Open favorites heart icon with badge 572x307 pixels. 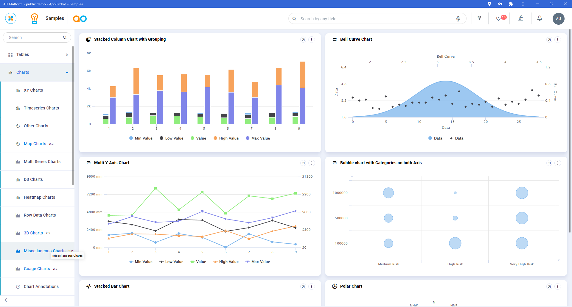(498, 19)
